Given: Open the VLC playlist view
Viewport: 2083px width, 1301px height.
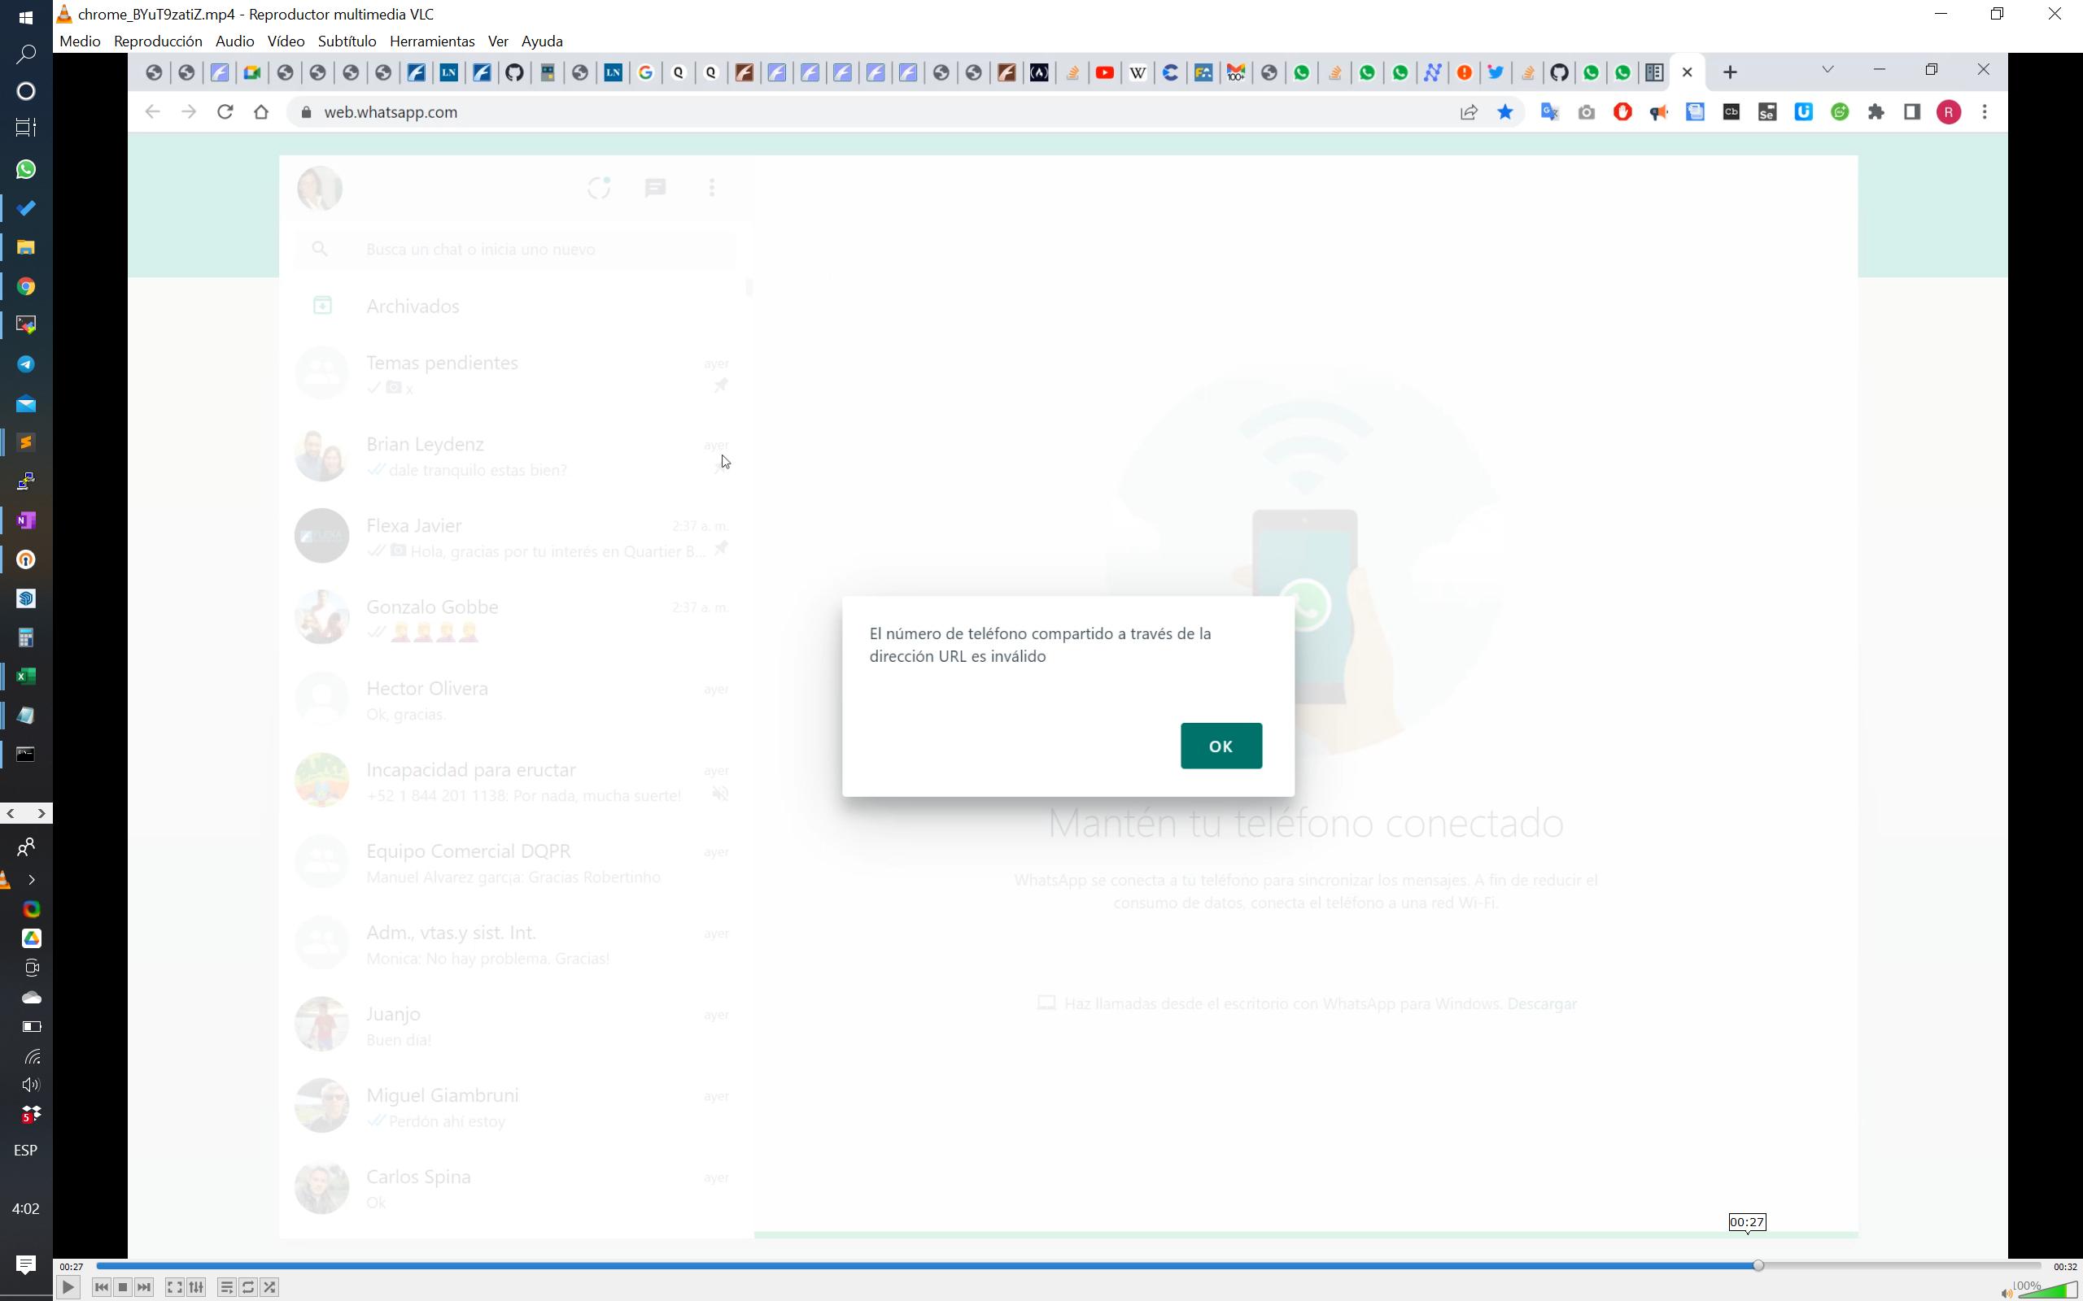Looking at the screenshot, I should pos(226,1287).
